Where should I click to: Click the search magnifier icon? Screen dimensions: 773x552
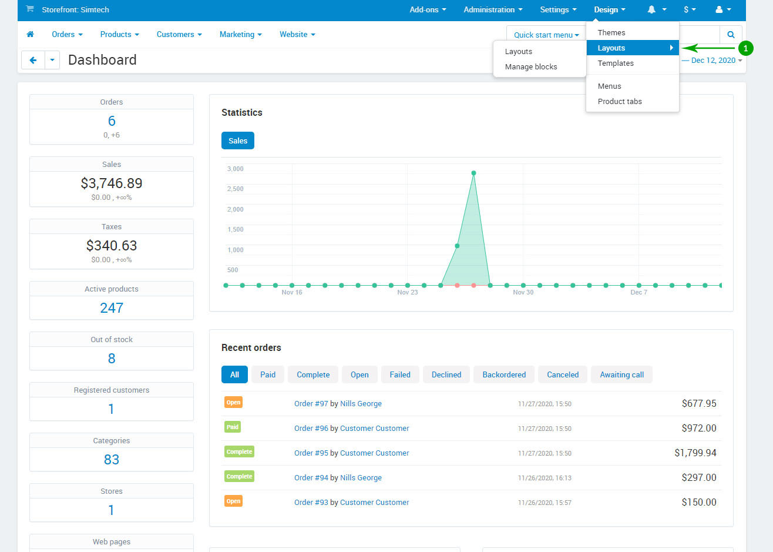point(731,35)
